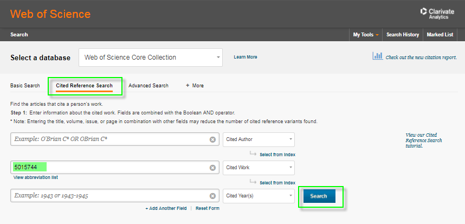
Task: Click the Clarivate Analytics logo
Action: click(x=439, y=14)
